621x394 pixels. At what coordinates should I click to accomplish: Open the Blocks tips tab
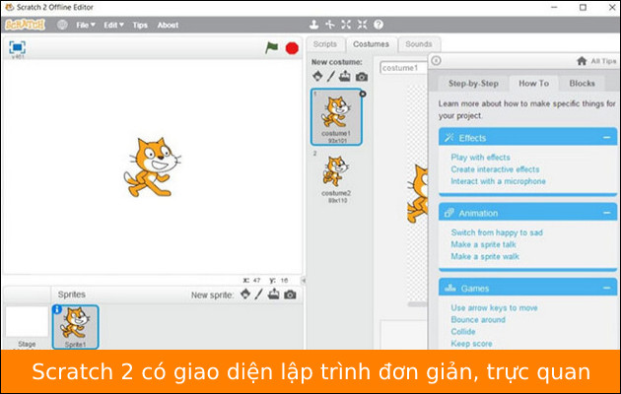click(582, 84)
